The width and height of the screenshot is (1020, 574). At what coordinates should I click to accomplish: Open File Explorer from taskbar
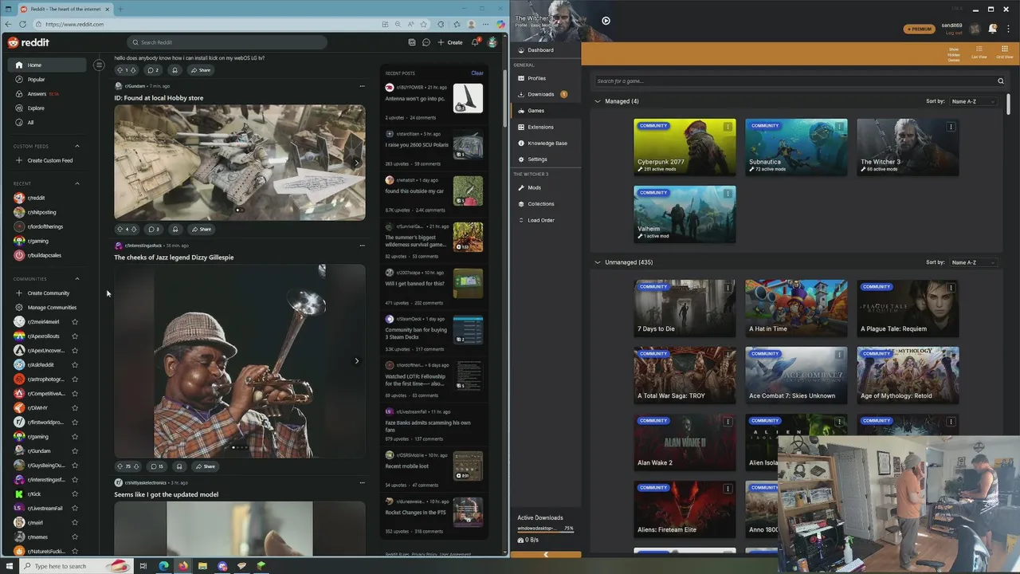click(x=202, y=566)
